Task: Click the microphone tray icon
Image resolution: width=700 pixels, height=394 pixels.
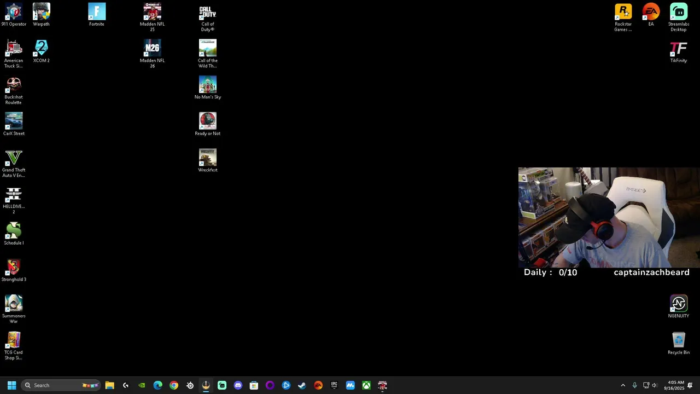Action: tap(634, 385)
